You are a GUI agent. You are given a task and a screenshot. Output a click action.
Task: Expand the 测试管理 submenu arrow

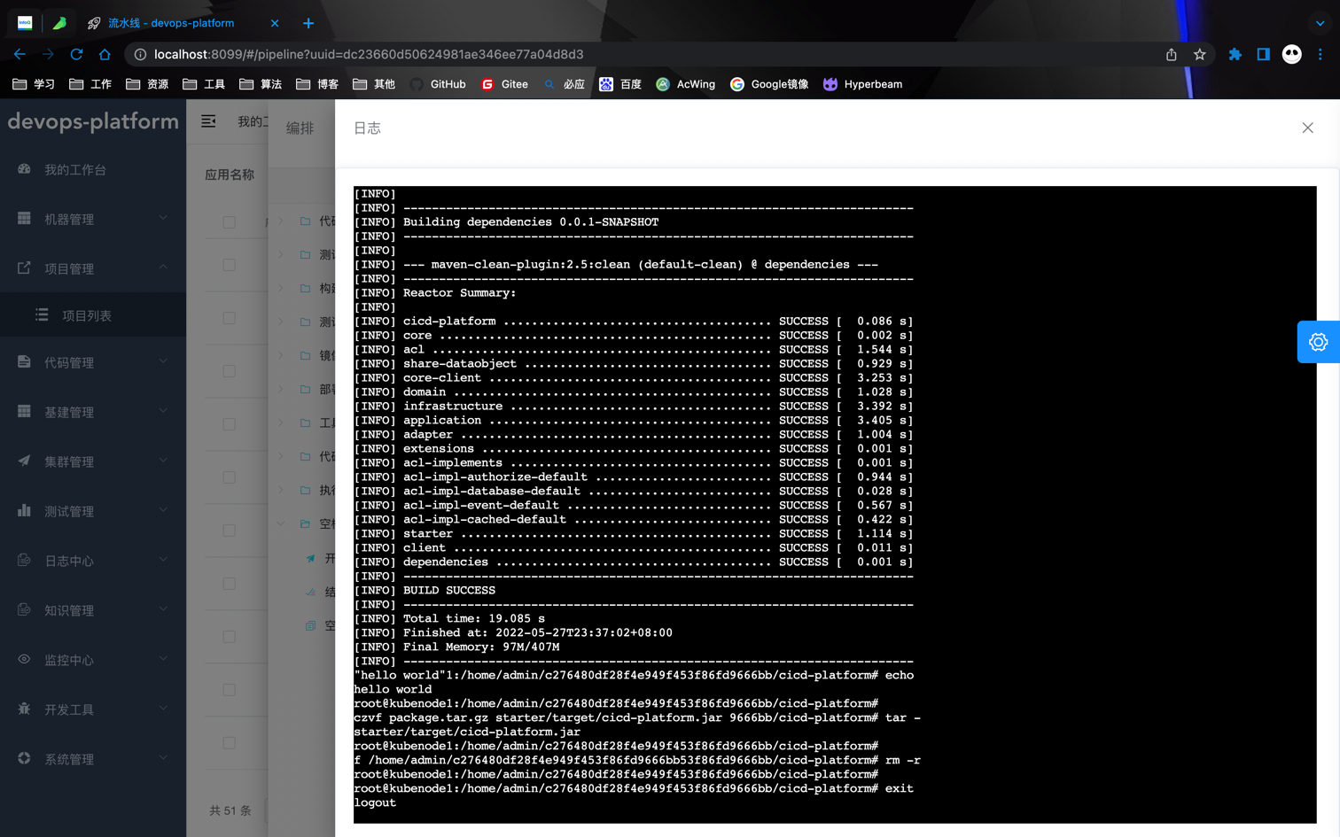[163, 510]
